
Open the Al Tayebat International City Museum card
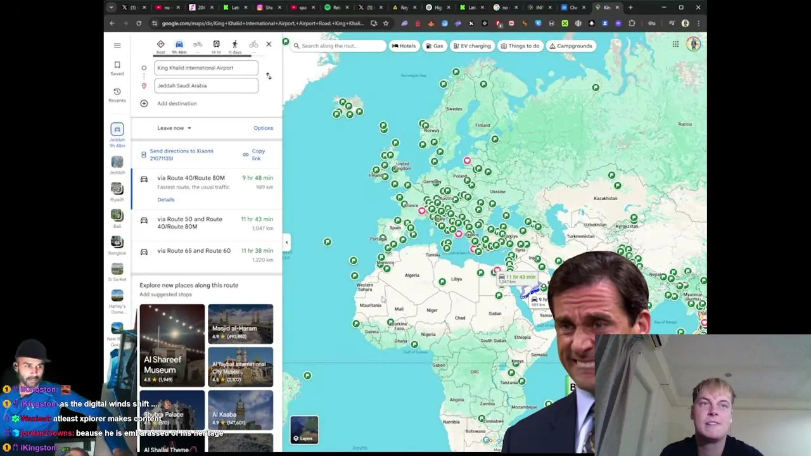point(241,367)
